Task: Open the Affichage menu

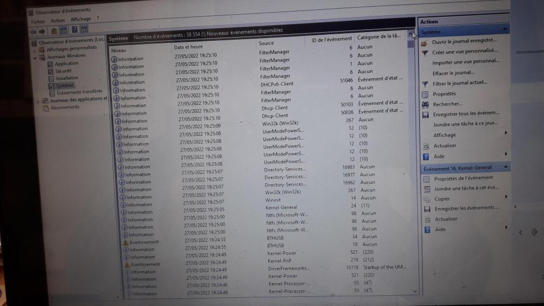Action: pyautogui.click(x=81, y=19)
